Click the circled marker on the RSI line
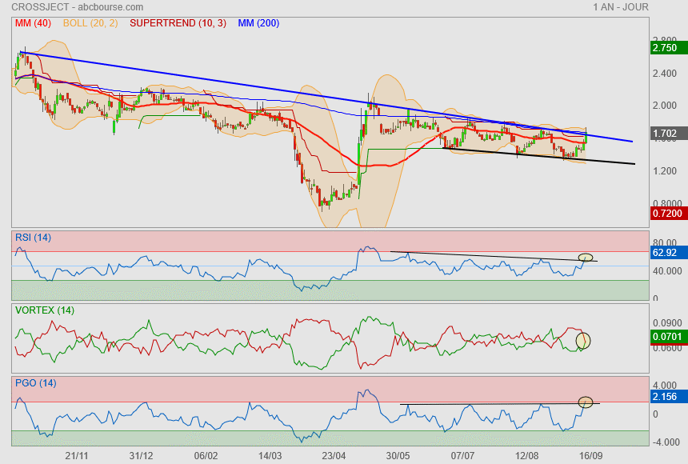The height and width of the screenshot is (464, 688). pyautogui.click(x=586, y=258)
